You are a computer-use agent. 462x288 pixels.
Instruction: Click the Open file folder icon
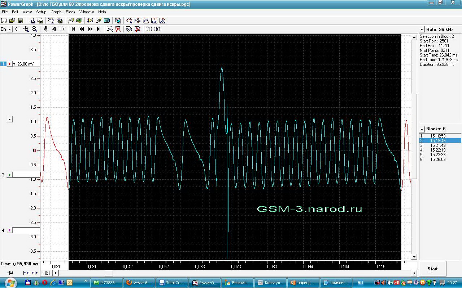(12, 21)
